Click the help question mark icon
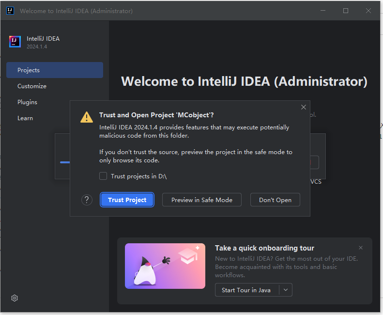Image resolution: width=383 pixels, height=315 pixels. coord(87,200)
